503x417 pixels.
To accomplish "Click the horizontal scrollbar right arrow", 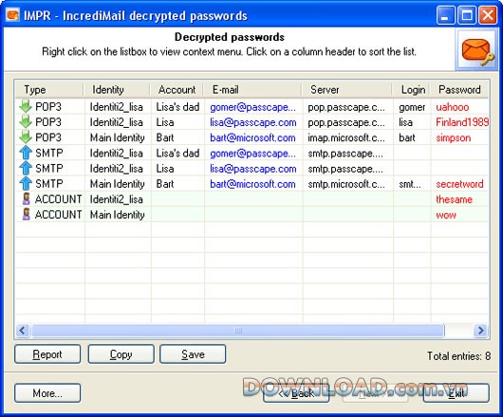I will [x=481, y=330].
